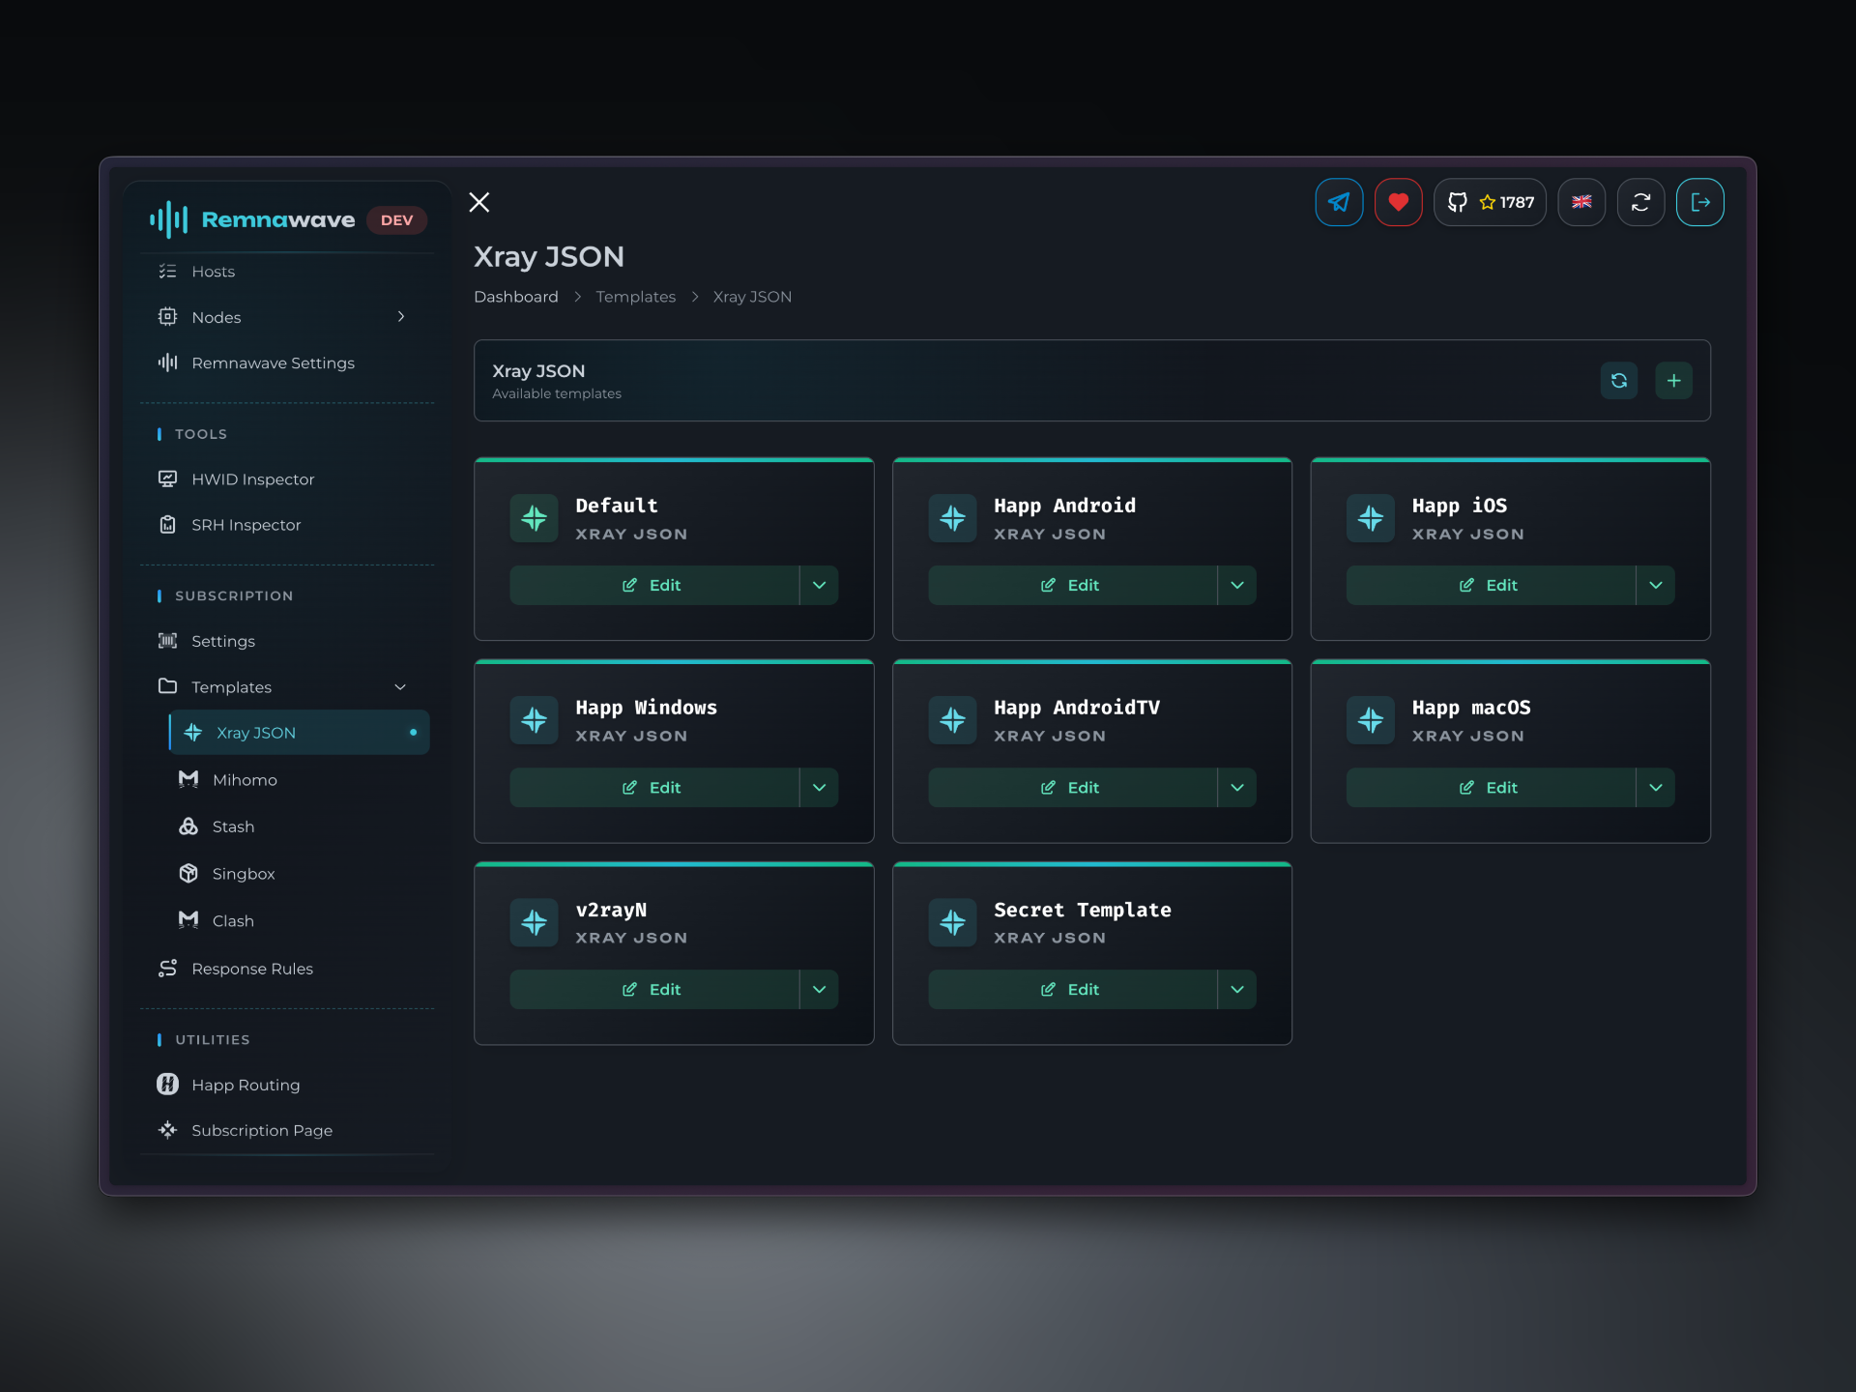Screen dimensions: 1856x1392
Task: Select Singbox under Templates
Action: (243, 873)
